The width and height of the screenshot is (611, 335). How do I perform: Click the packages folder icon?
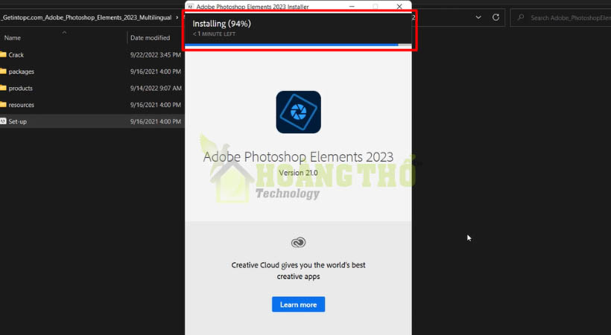[x=3, y=71]
